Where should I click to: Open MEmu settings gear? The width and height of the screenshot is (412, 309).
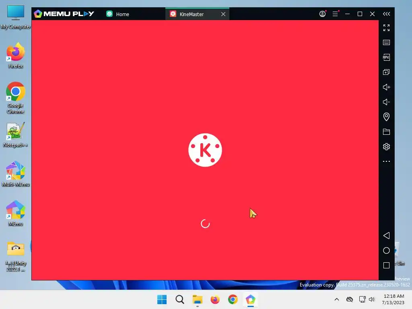[386, 146]
